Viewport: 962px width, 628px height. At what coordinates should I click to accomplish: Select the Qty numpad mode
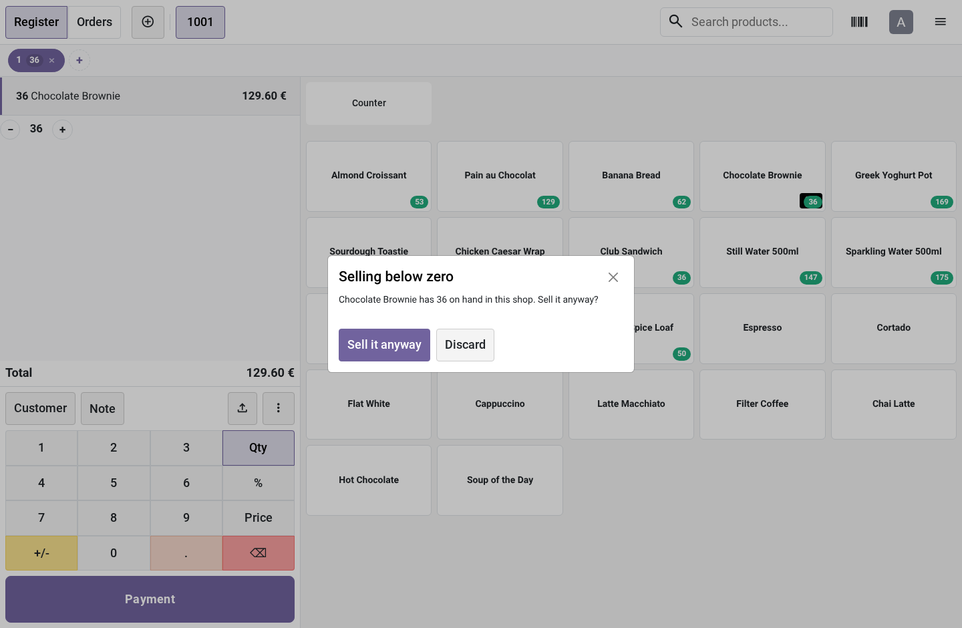pos(259,448)
